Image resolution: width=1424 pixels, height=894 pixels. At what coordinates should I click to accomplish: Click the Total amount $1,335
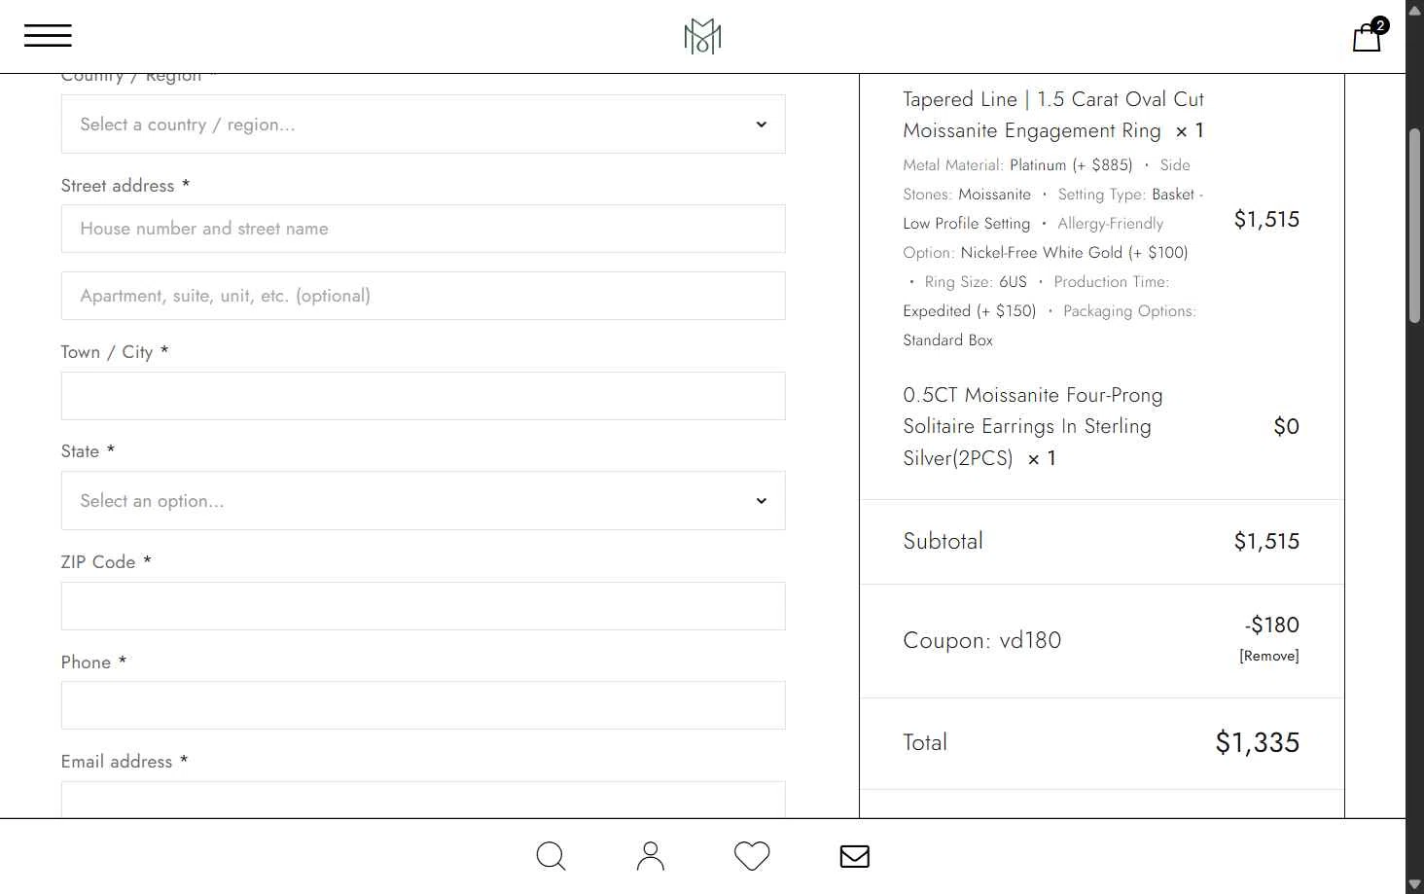tap(1257, 742)
